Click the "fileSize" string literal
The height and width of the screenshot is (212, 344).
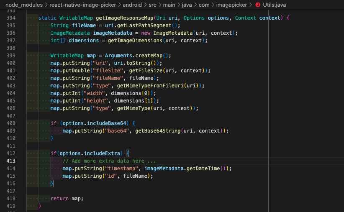108,71
